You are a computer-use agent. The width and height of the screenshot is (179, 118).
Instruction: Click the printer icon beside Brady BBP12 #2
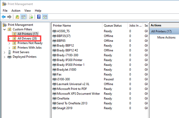(54, 50)
